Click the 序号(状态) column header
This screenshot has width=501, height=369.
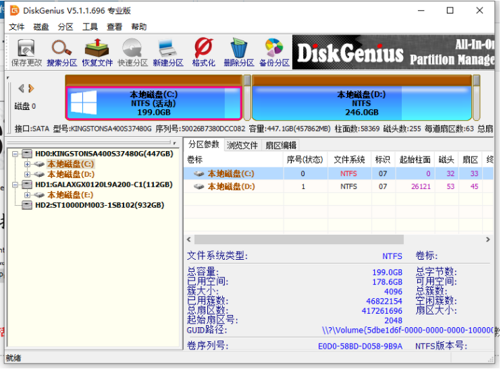pos(305,159)
